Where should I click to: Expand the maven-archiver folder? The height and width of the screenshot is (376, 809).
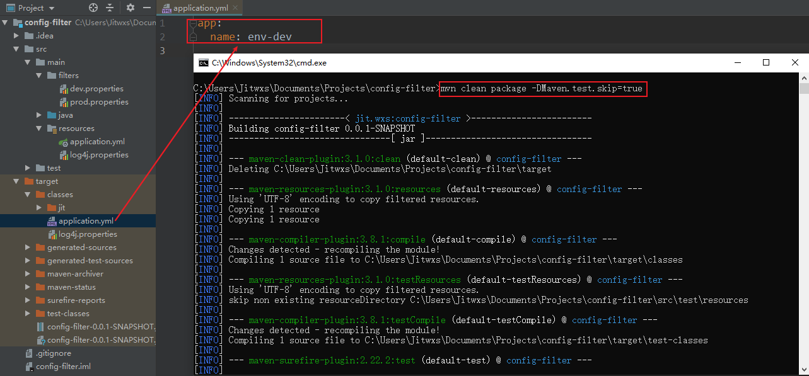tap(28, 274)
